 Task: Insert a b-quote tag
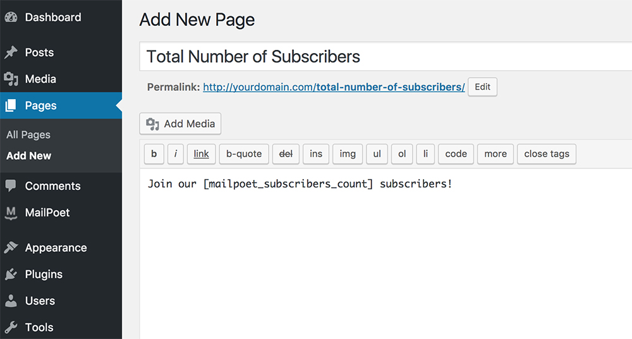pyautogui.click(x=244, y=154)
